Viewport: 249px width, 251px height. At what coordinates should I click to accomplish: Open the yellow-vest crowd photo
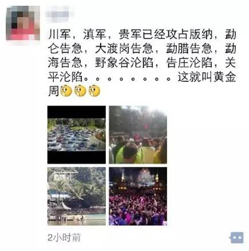(x=138, y=135)
